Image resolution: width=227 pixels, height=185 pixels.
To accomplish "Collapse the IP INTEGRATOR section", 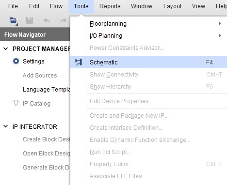I will coord(6,126).
